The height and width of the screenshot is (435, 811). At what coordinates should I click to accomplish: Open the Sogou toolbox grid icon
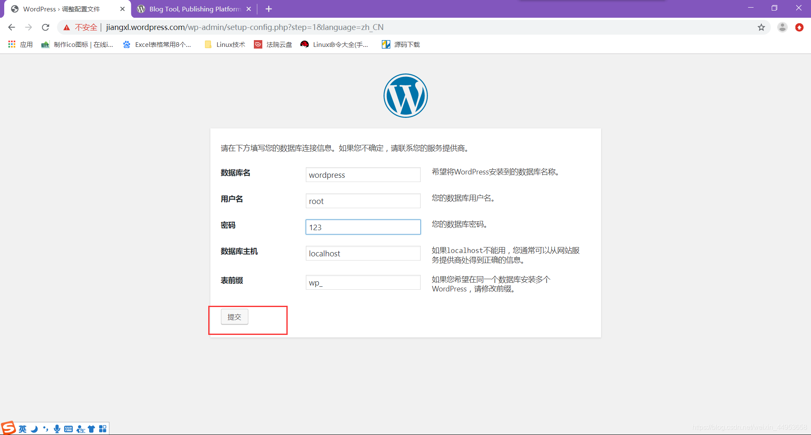pyautogui.click(x=103, y=429)
